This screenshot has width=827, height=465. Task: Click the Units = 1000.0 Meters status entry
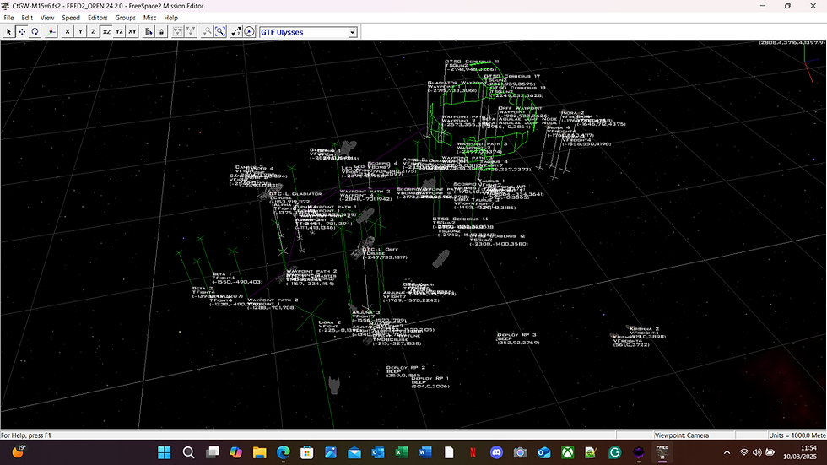[797, 435]
